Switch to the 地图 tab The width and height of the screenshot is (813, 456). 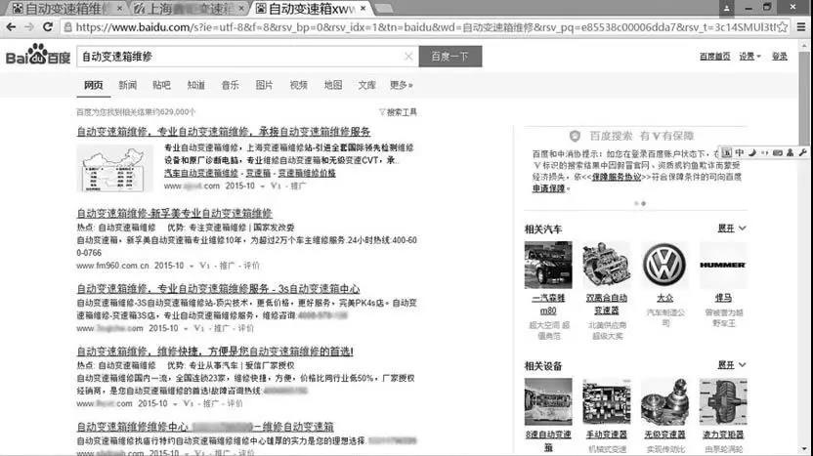click(x=333, y=85)
